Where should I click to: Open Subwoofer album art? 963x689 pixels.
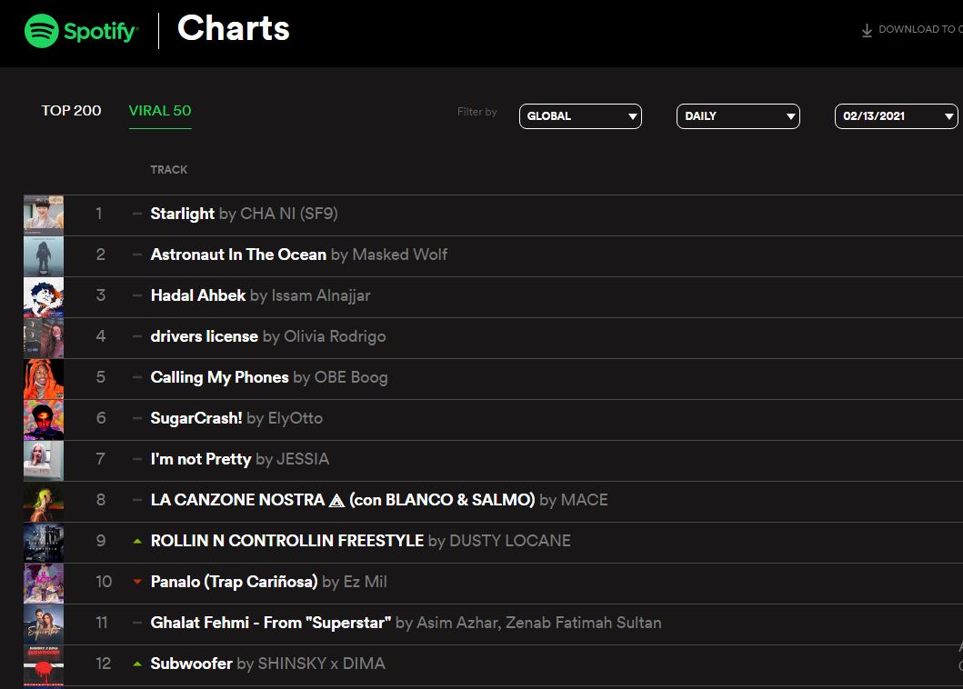[x=44, y=665]
